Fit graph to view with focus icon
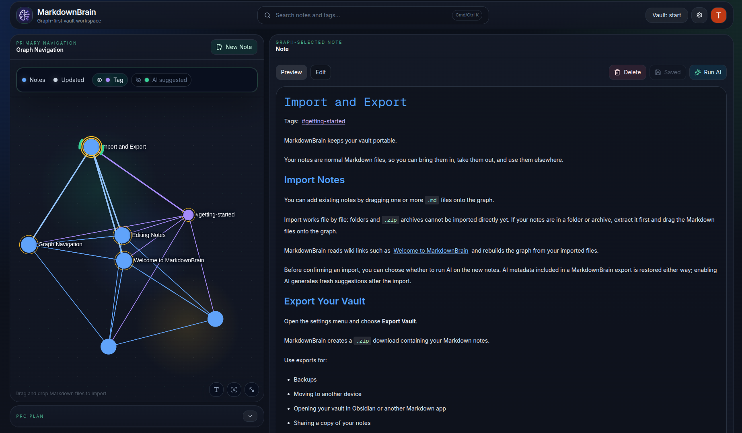This screenshot has height=433, width=742. tap(234, 390)
